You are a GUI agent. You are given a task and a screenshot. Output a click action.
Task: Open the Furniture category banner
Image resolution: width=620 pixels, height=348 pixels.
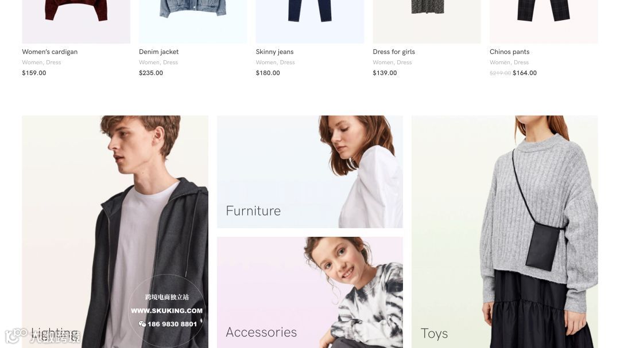pyautogui.click(x=309, y=172)
